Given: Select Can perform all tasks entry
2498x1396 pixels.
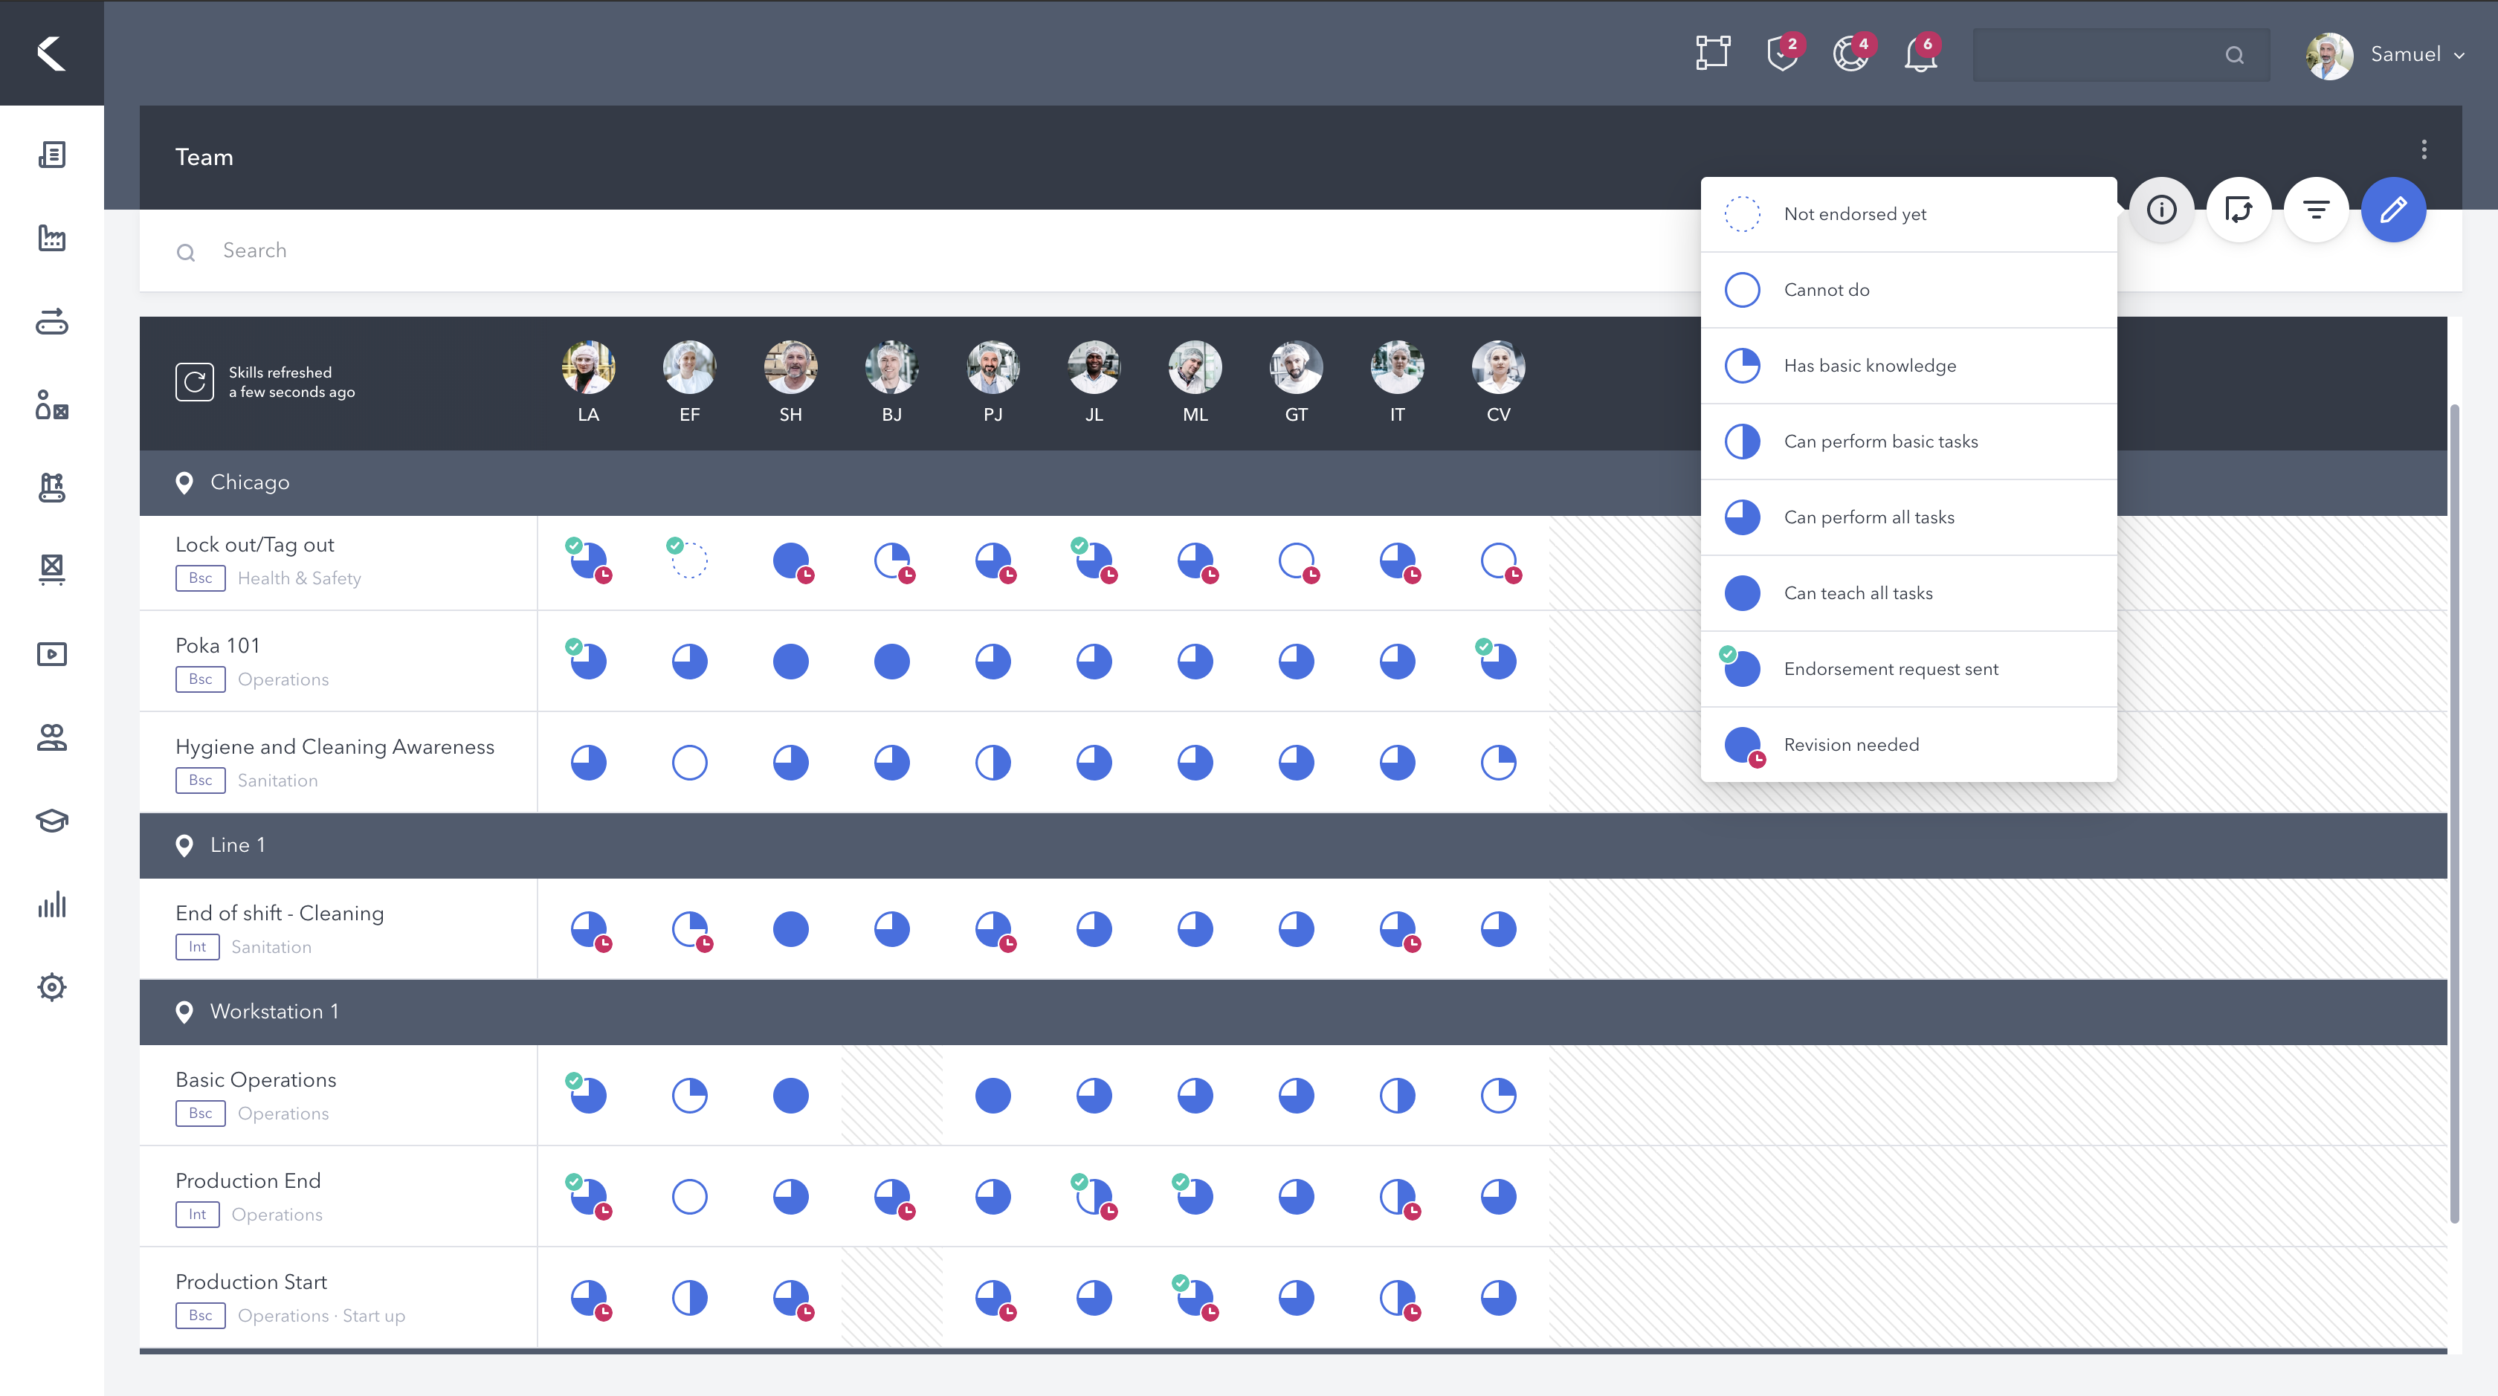Looking at the screenshot, I should (x=1908, y=517).
